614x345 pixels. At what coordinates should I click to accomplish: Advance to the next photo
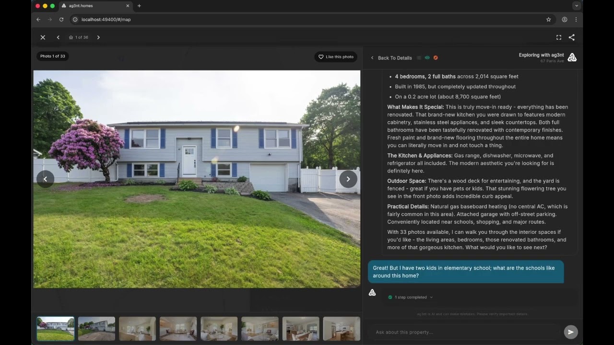pyautogui.click(x=348, y=179)
